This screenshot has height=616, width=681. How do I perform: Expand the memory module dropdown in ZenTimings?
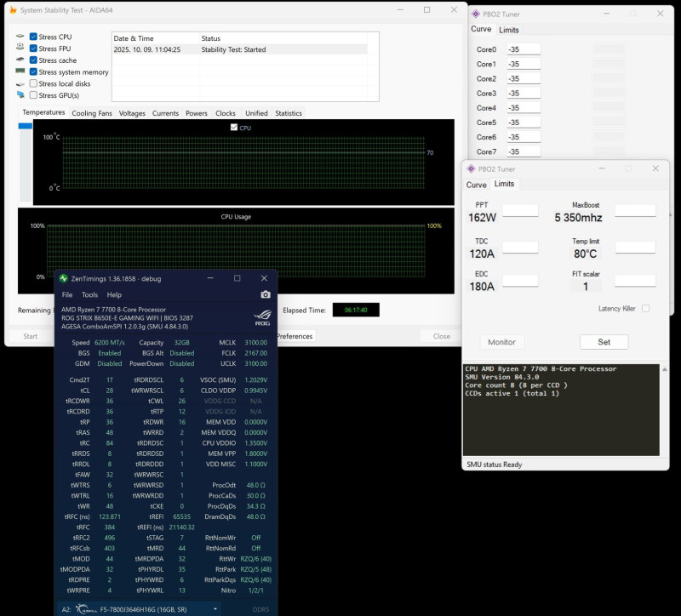(215, 609)
